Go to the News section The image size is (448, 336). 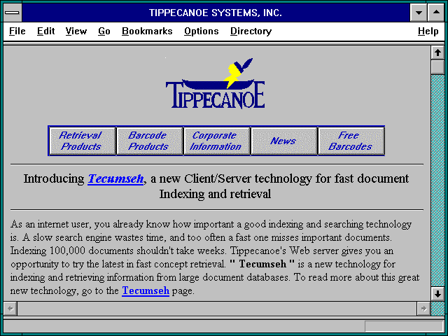point(284,141)
